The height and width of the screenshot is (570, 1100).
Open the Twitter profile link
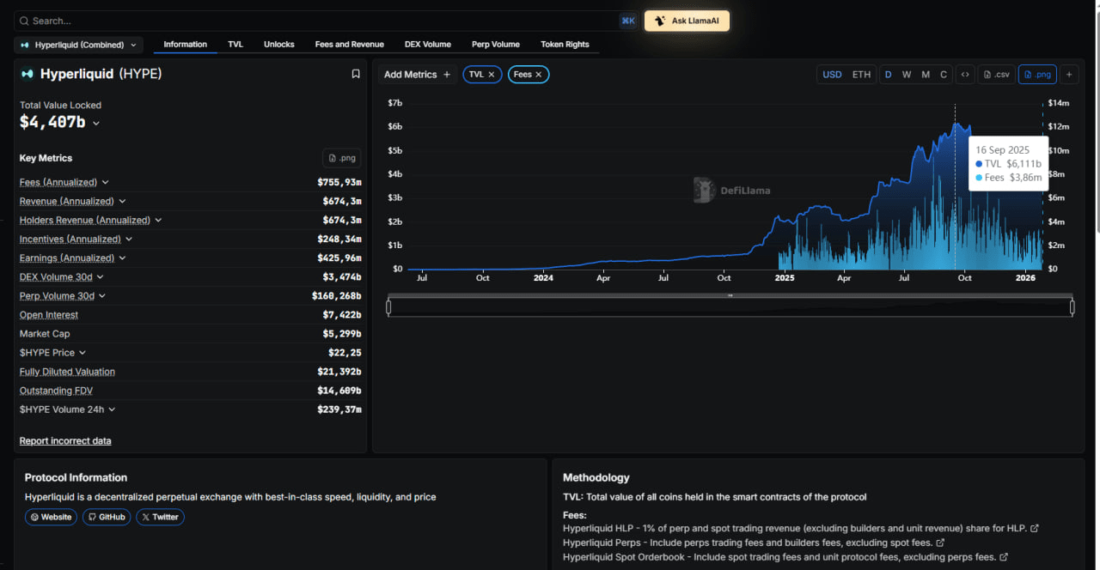160,517
